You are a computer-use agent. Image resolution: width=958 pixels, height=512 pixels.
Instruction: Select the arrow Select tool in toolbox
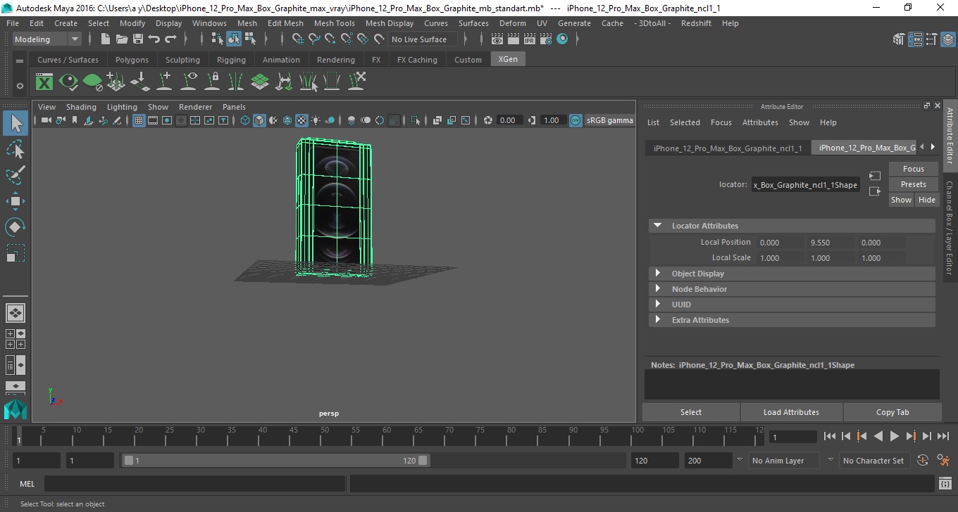(x=15, y=124)
